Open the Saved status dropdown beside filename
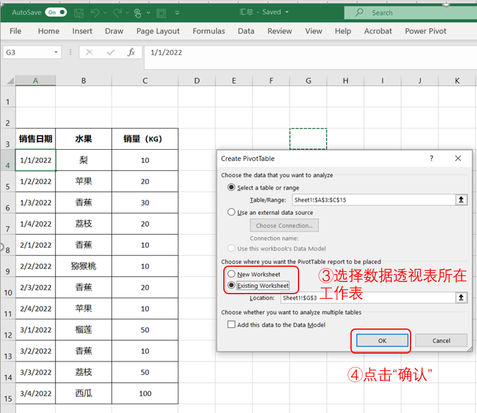The height and width of the screenshot is (413, 477). coord(287,12)
